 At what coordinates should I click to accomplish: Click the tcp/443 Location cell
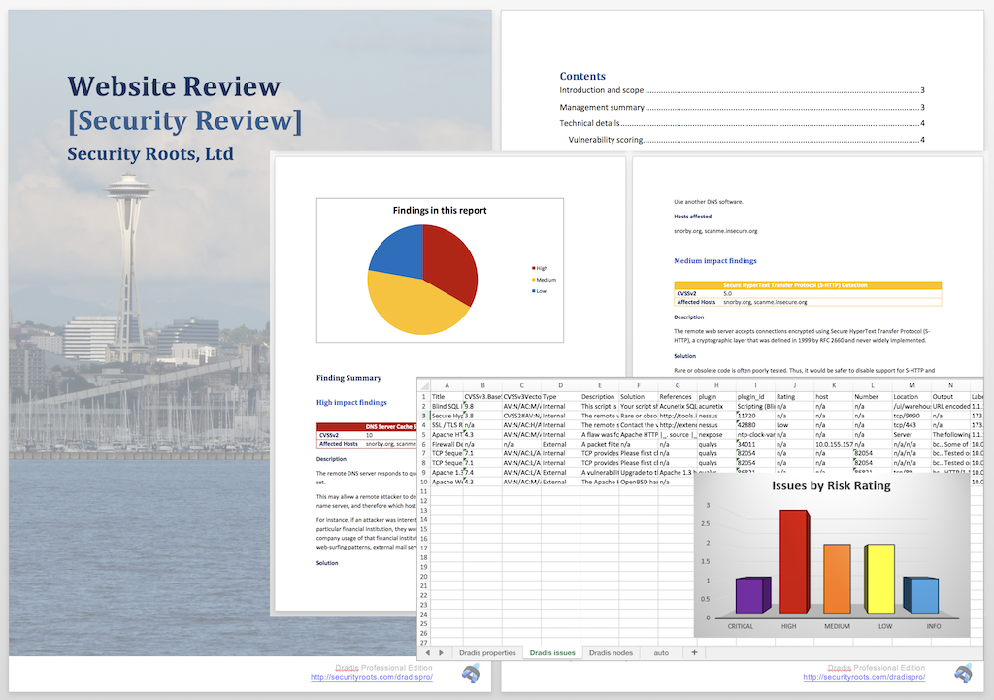(911, 425)
